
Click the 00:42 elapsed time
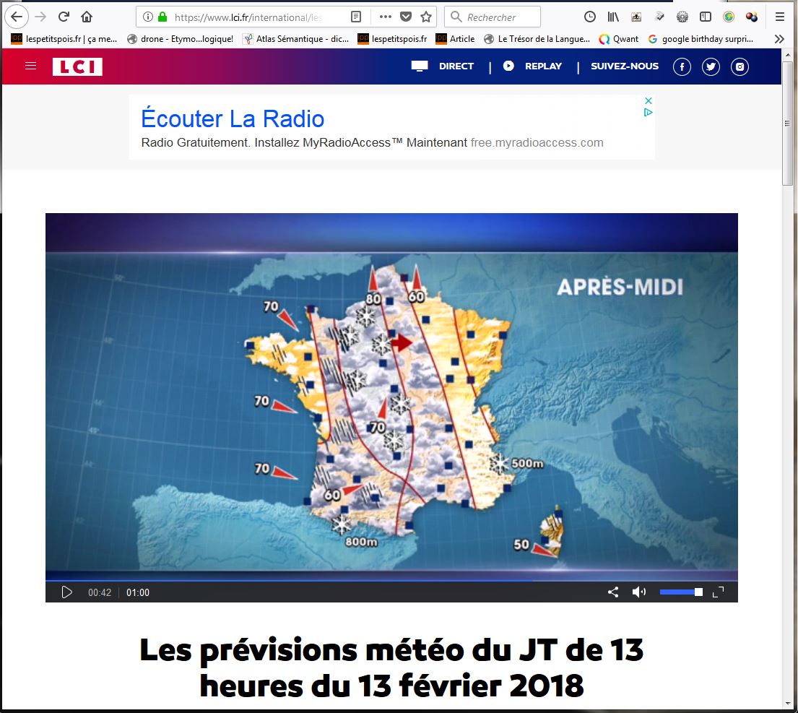point(100,592)
